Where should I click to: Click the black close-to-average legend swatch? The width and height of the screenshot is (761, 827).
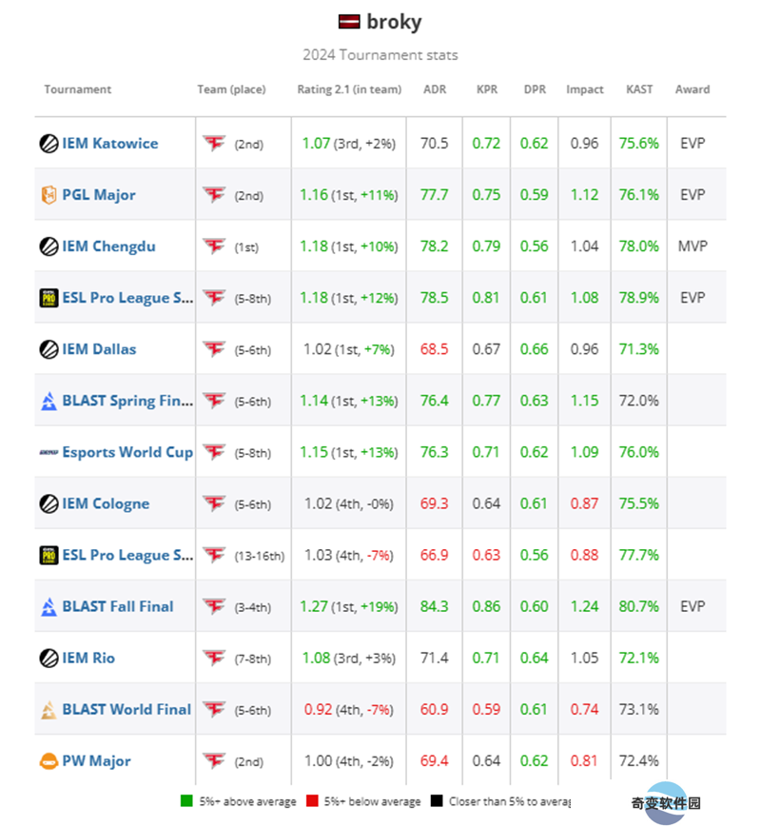[x=436, y=801]
